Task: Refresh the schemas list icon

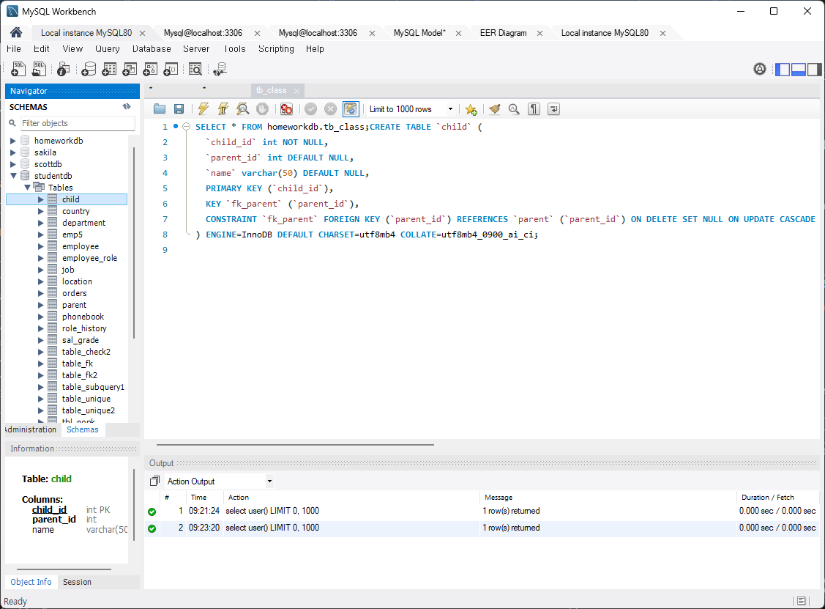Action: click(126, 106)
